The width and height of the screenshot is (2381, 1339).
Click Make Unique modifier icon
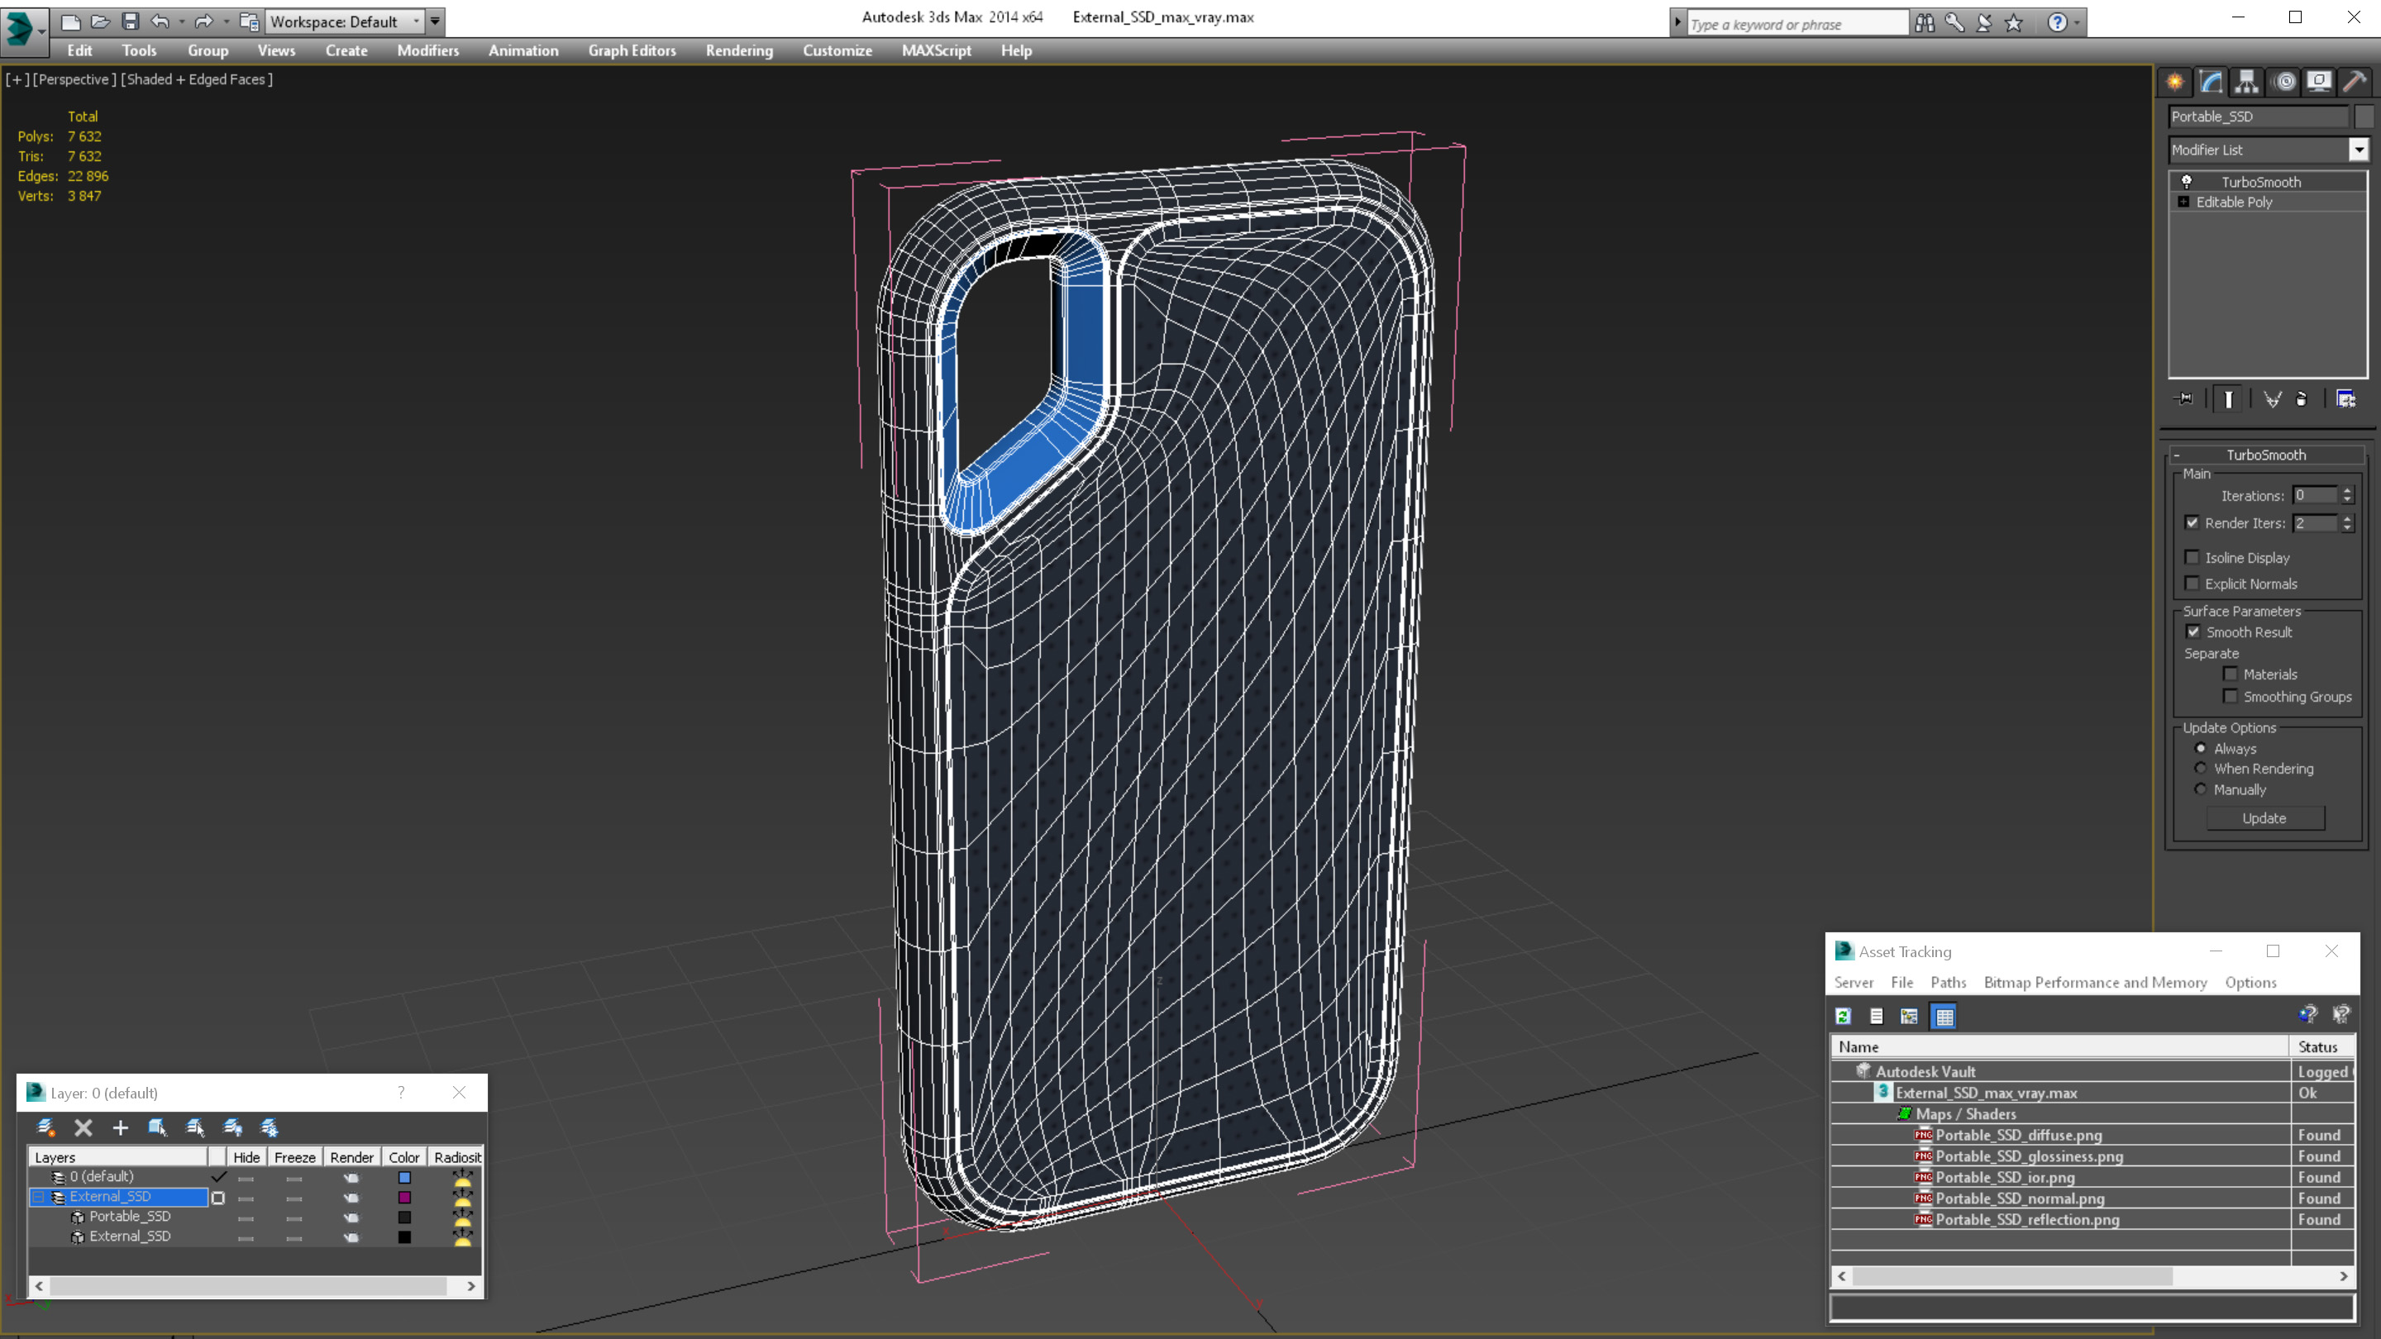(x=2272, y=398)
